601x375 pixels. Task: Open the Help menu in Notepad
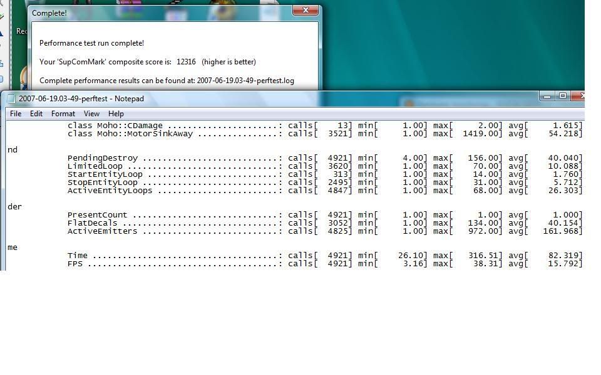[x=116, y=114]
